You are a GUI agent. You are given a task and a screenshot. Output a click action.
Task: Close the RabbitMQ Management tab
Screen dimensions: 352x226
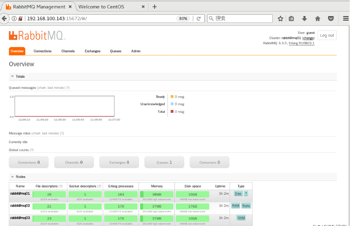point(70,7)
